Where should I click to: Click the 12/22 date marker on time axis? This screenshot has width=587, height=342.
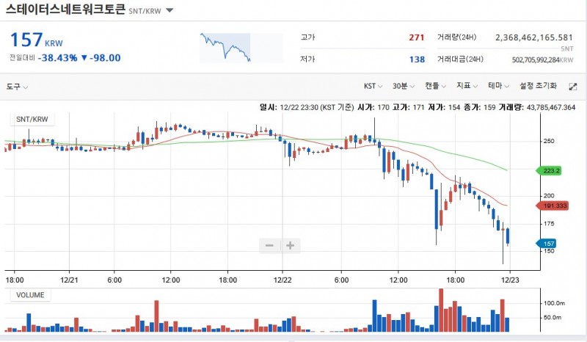[x=282, y=280]
